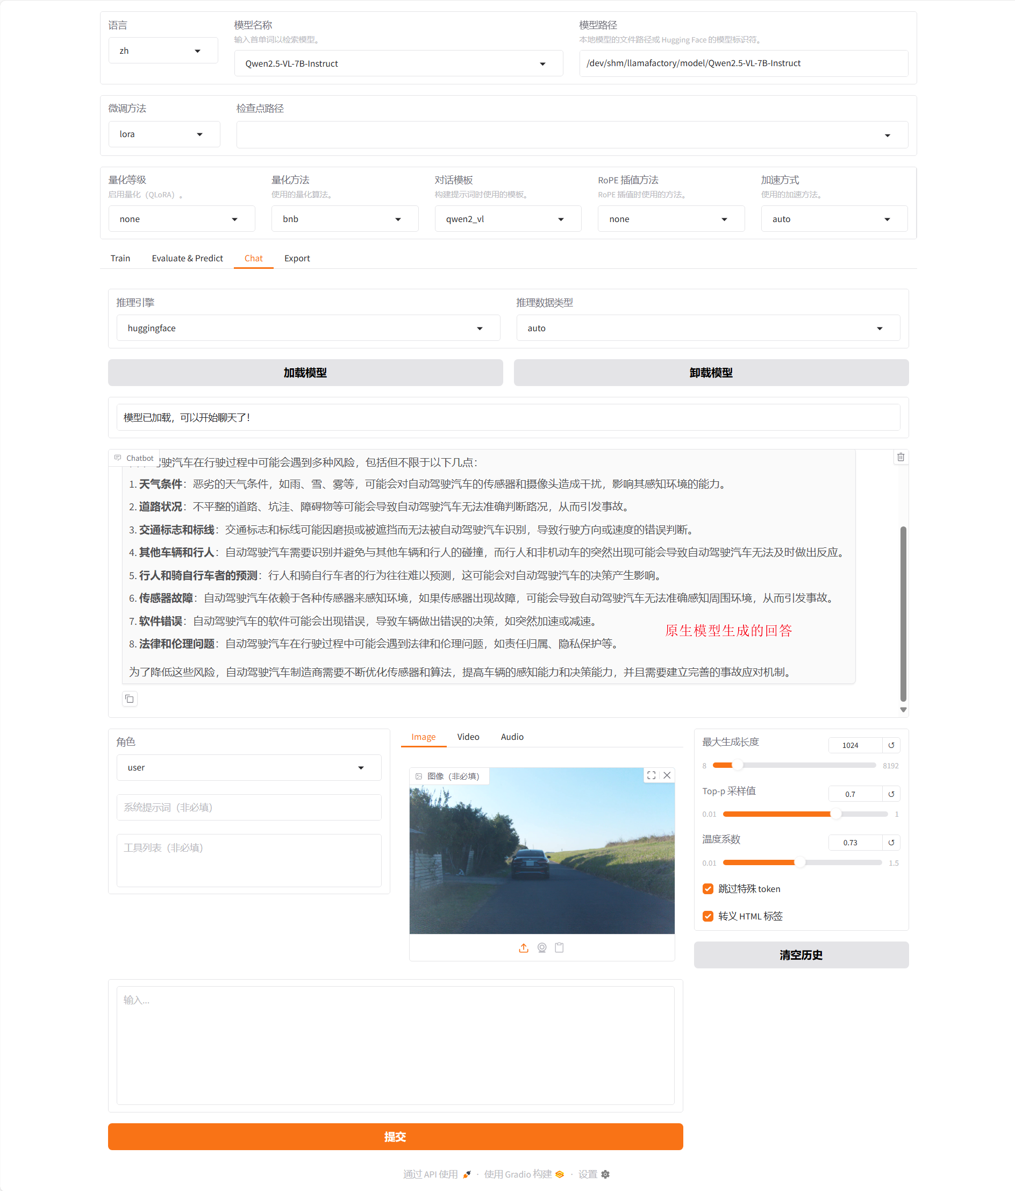Open the 推理引擎 huggingface dropdown
Screen dimensions: 1015x1191
pos(308,328)
